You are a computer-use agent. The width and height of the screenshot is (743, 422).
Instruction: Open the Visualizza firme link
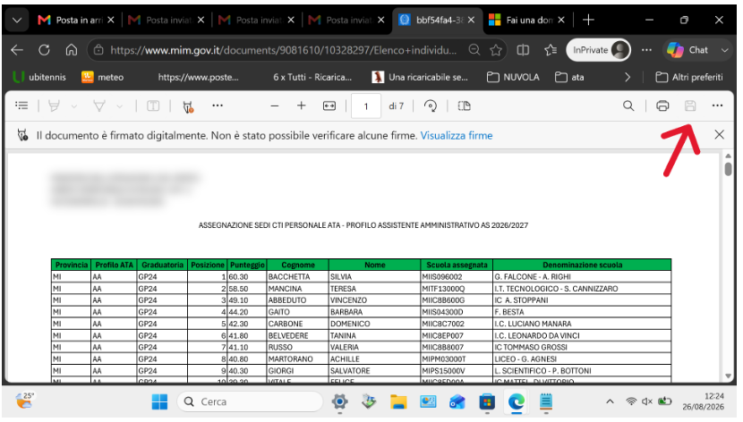tap(457, 136)
